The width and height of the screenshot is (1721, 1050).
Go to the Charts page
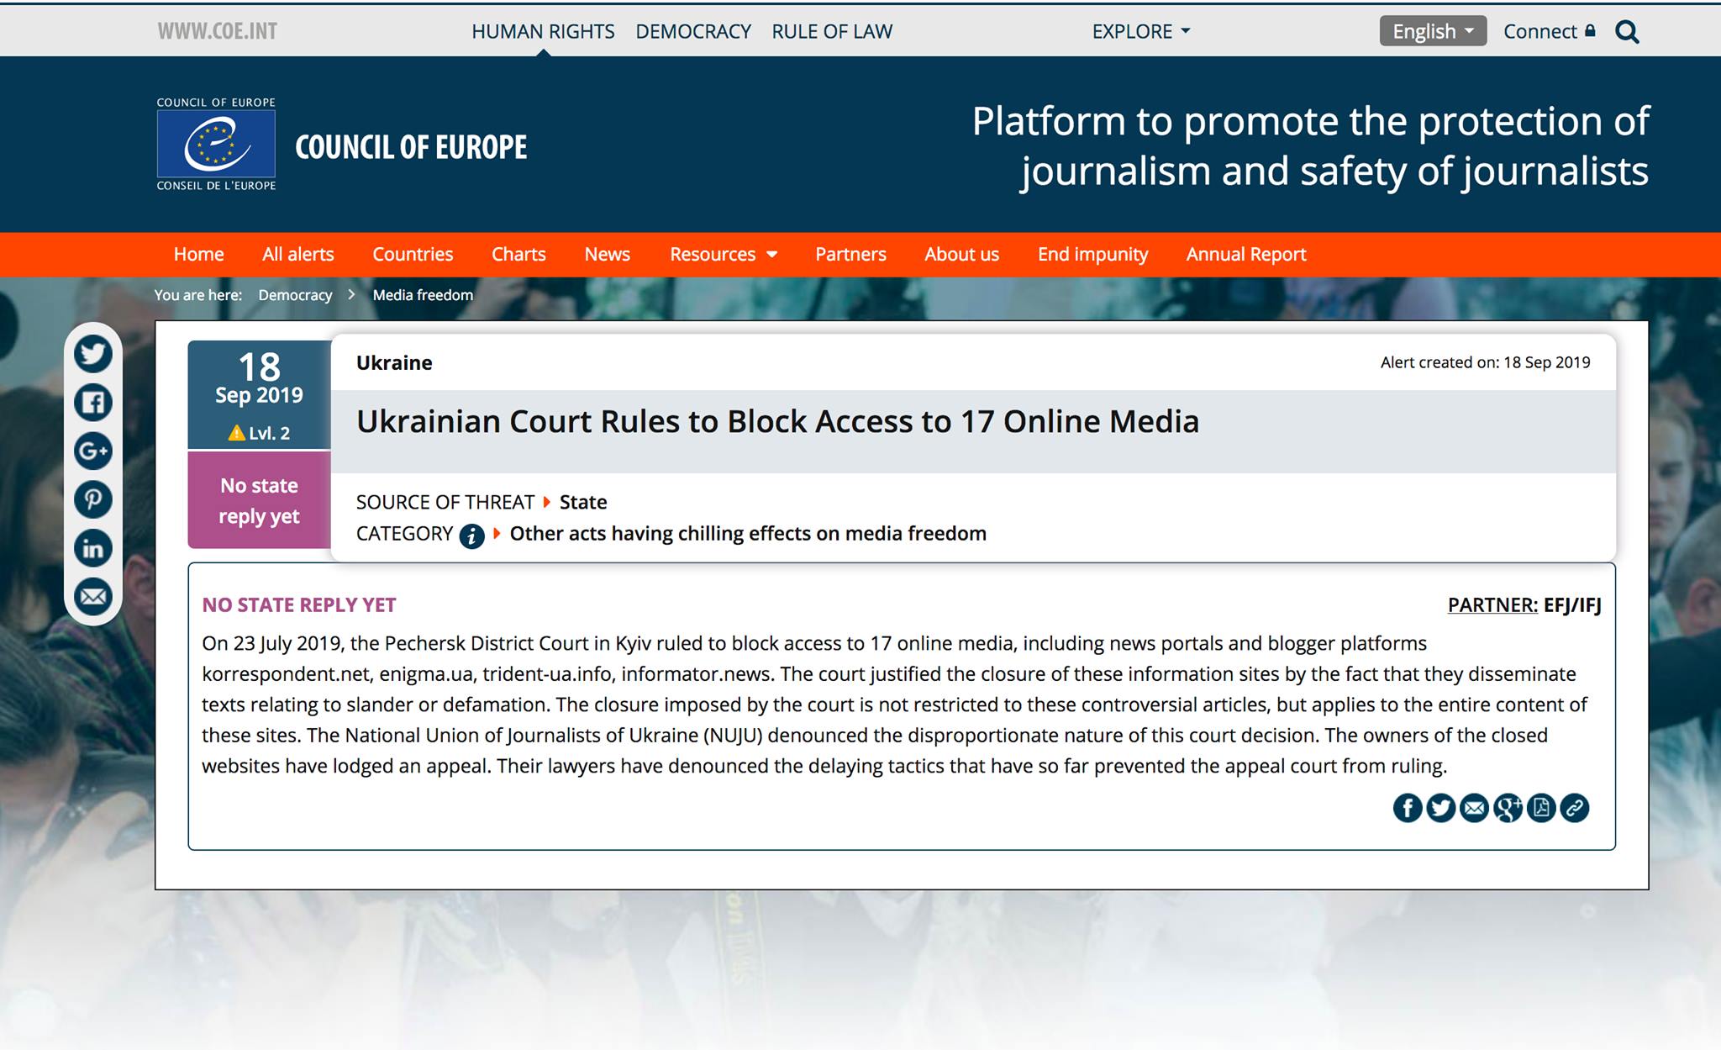(x=518, y=254)
